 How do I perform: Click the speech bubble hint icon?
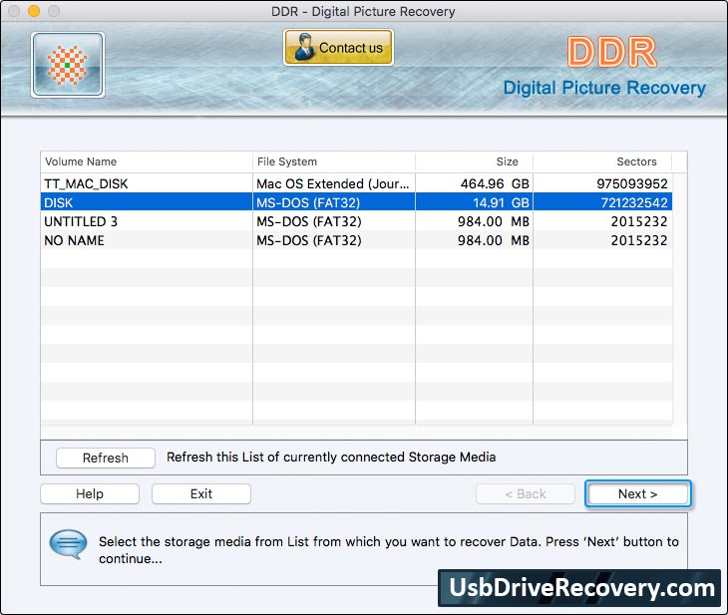click(x=68, y=544)
